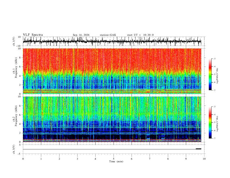Screen dimensions: 230x178
Task: Click the 0 minute tick label on time axis
Action: click(x=23, y=159)
